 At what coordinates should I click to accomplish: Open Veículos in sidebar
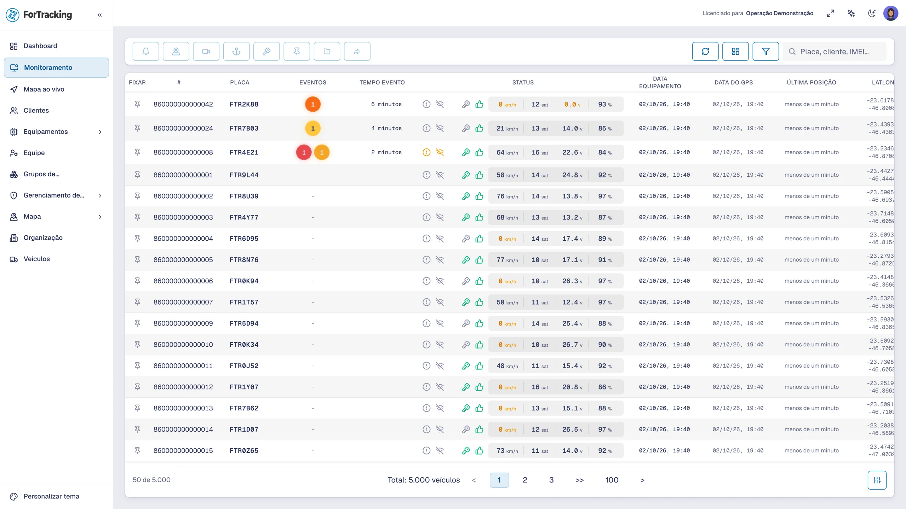pyautogui.click(x=56, y=259)
